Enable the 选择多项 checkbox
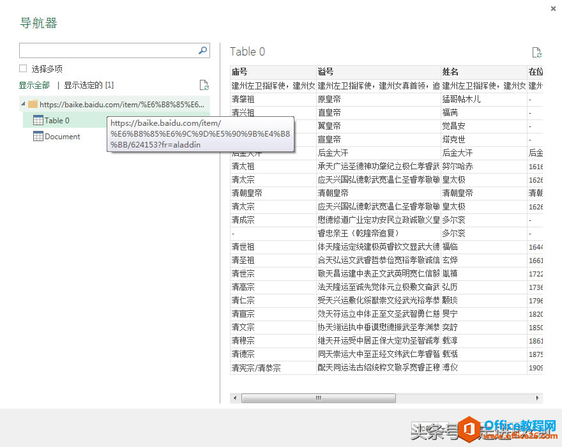The height and width of the screenshot is (447, 562). click(x=23, y=68)
